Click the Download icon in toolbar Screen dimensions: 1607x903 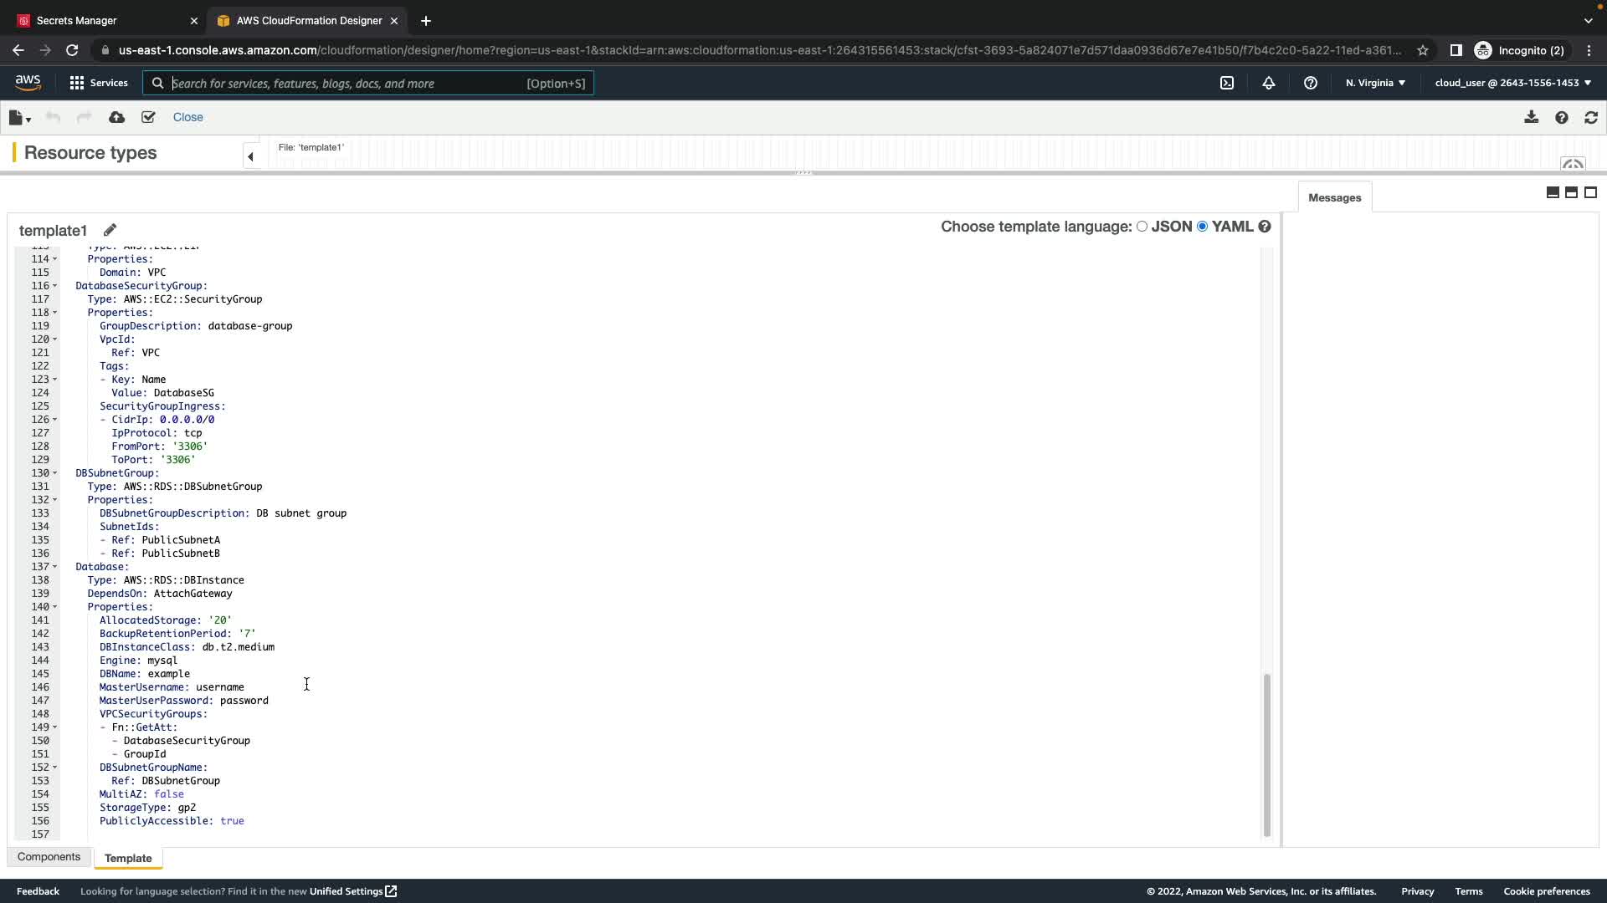coord(1531,118)
